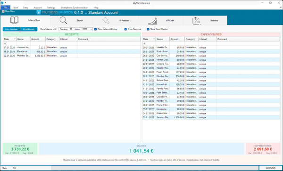
Task: Select the receipt dated 31.01.2026
Action: click(72, 48)
